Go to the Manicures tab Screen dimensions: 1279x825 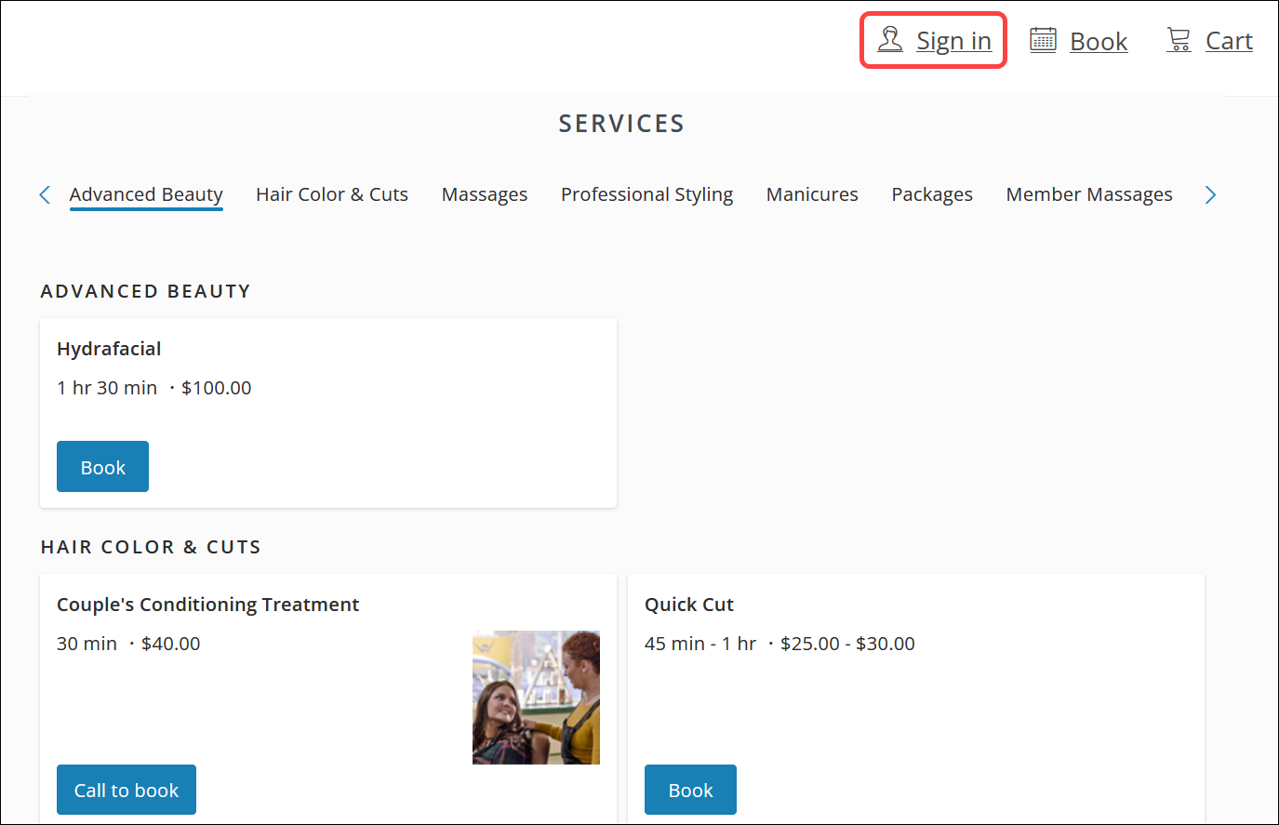point(812,194)
